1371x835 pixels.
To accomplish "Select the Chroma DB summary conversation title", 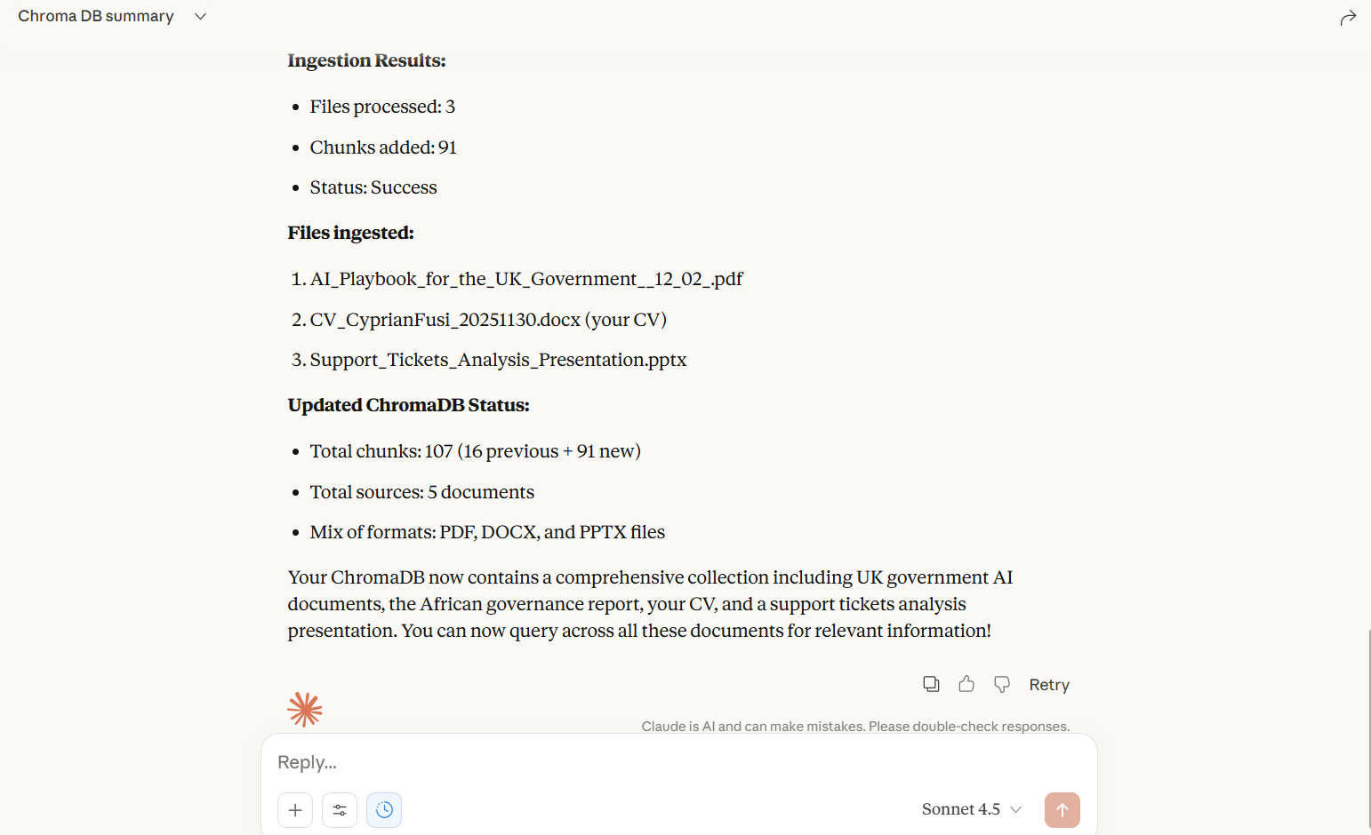I will pyautogui.click(x=95, y=16).
